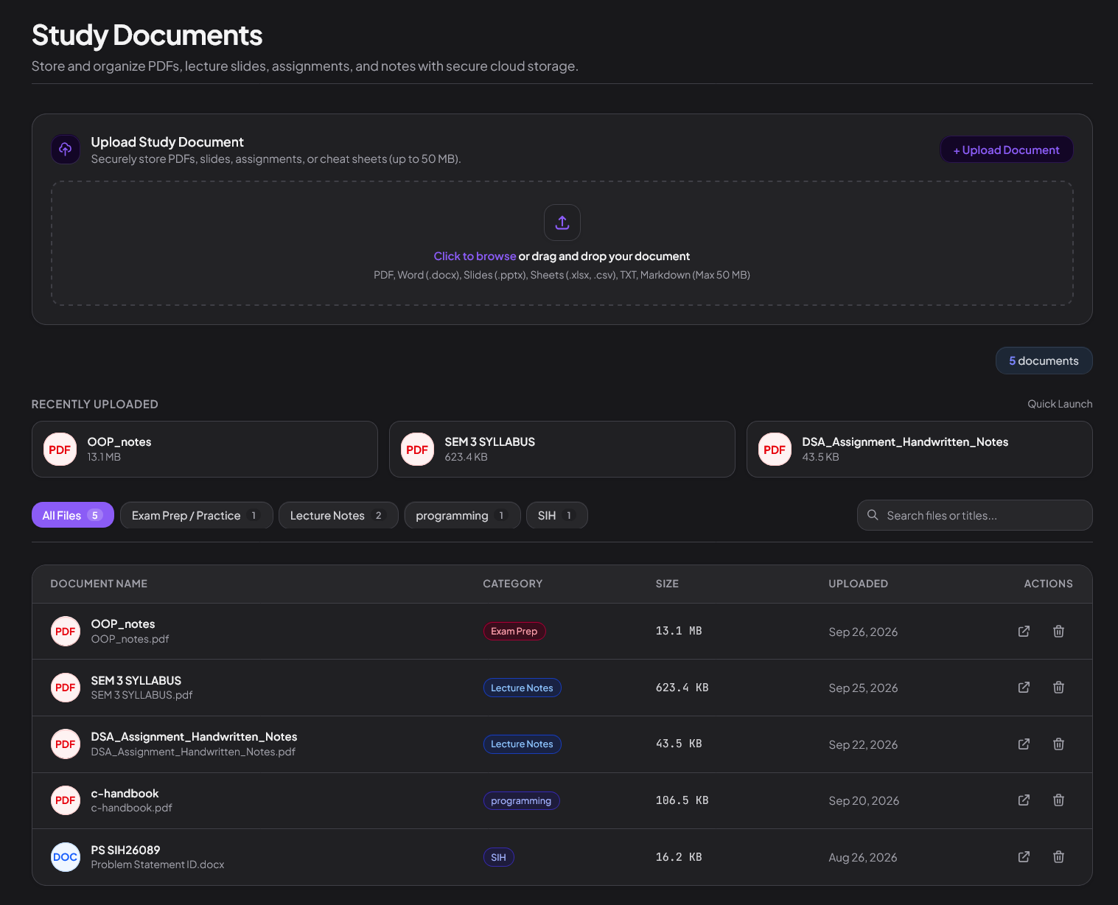This screenshot has width=1118, height=905.
Task: Open PS SIH26089 using its launch icon
Action: [1024, 856]
